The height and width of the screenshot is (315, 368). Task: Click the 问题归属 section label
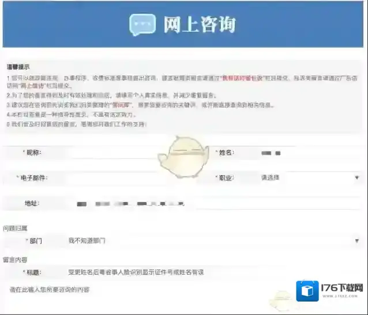[15, 228]
